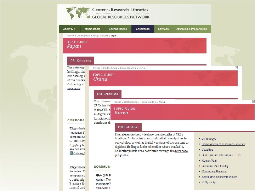
Task: Open Social and Economic Issues link
Action: tap(219, 177)
